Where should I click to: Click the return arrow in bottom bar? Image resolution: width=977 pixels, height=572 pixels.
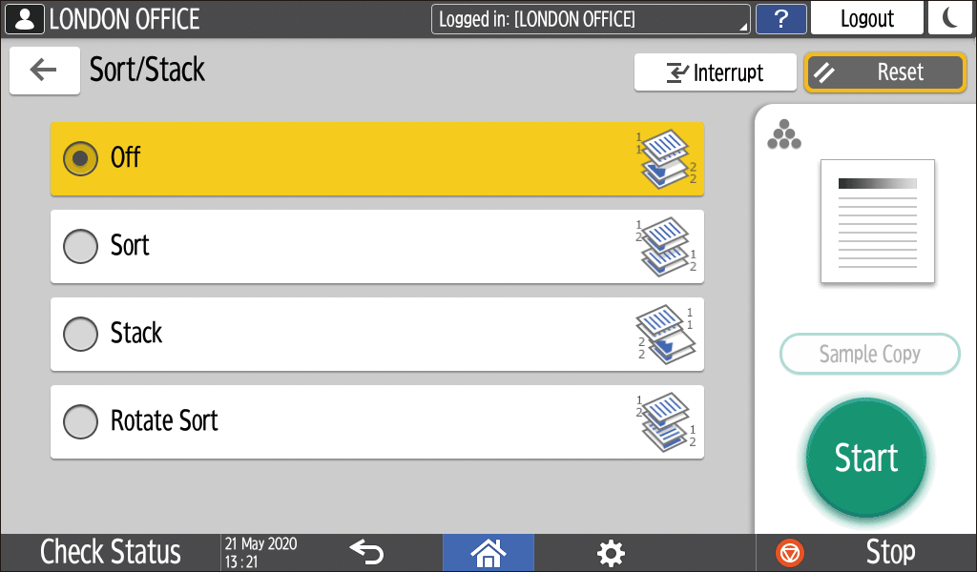pyautogui.click(x=366, y=552)
